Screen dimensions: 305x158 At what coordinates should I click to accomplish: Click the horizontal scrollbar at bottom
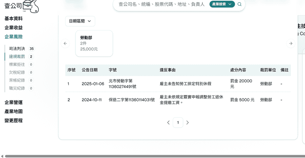pyautogui.click(x=152, y=156)
